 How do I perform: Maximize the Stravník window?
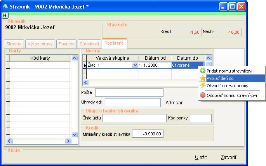[232, 7]
